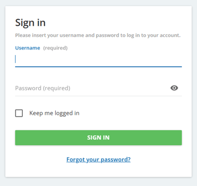
Task: Click the white SIGN IN label on button
Action: click(x=98, y=138)
